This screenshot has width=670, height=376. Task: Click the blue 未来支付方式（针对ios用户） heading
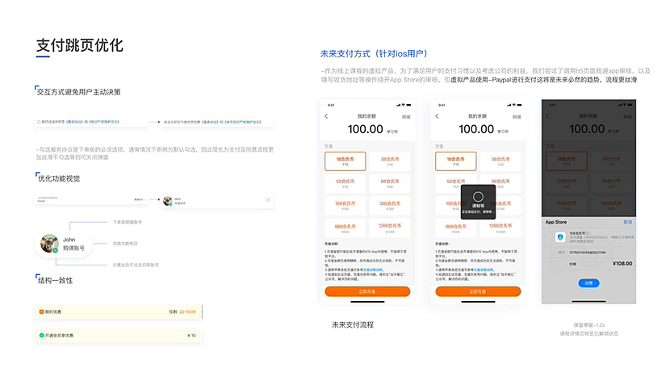[x=375, y=54]
